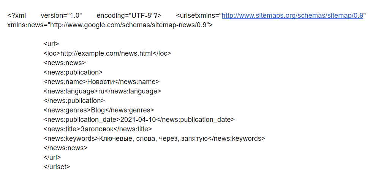
Task: Click the news:genres Blog line
Action: 99,110
